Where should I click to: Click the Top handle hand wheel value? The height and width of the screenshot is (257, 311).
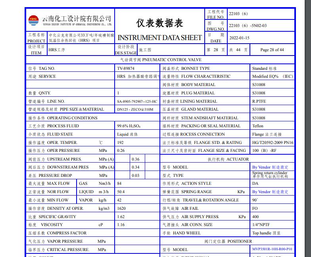point(266,233)
